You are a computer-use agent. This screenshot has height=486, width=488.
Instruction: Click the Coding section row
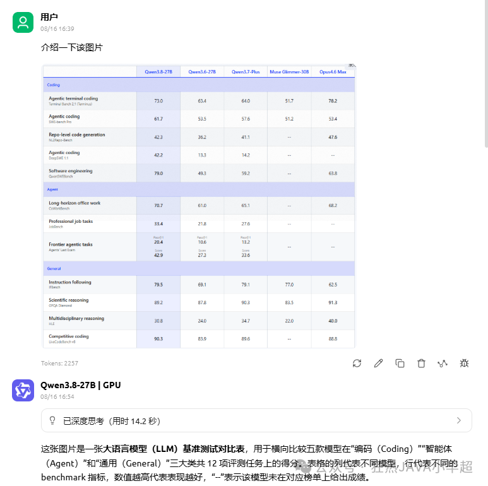(199, 85)
